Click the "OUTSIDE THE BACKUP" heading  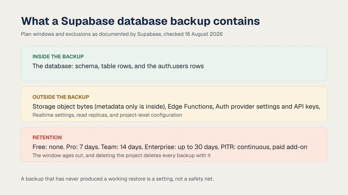point(61,97)
